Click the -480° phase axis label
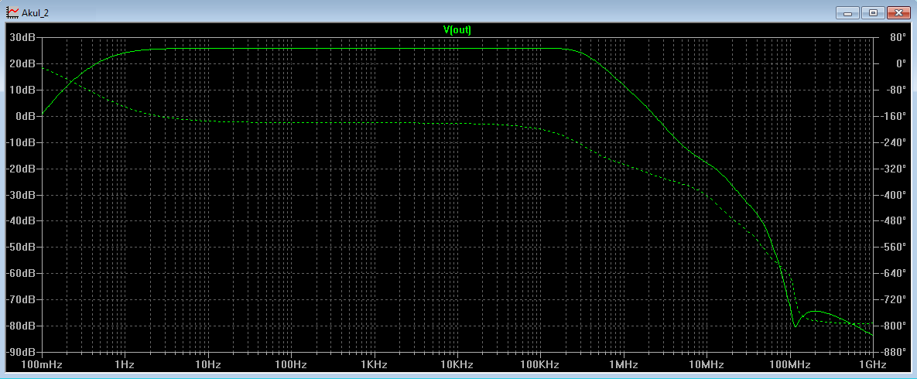The image size is (917, 379). [892, 220]
